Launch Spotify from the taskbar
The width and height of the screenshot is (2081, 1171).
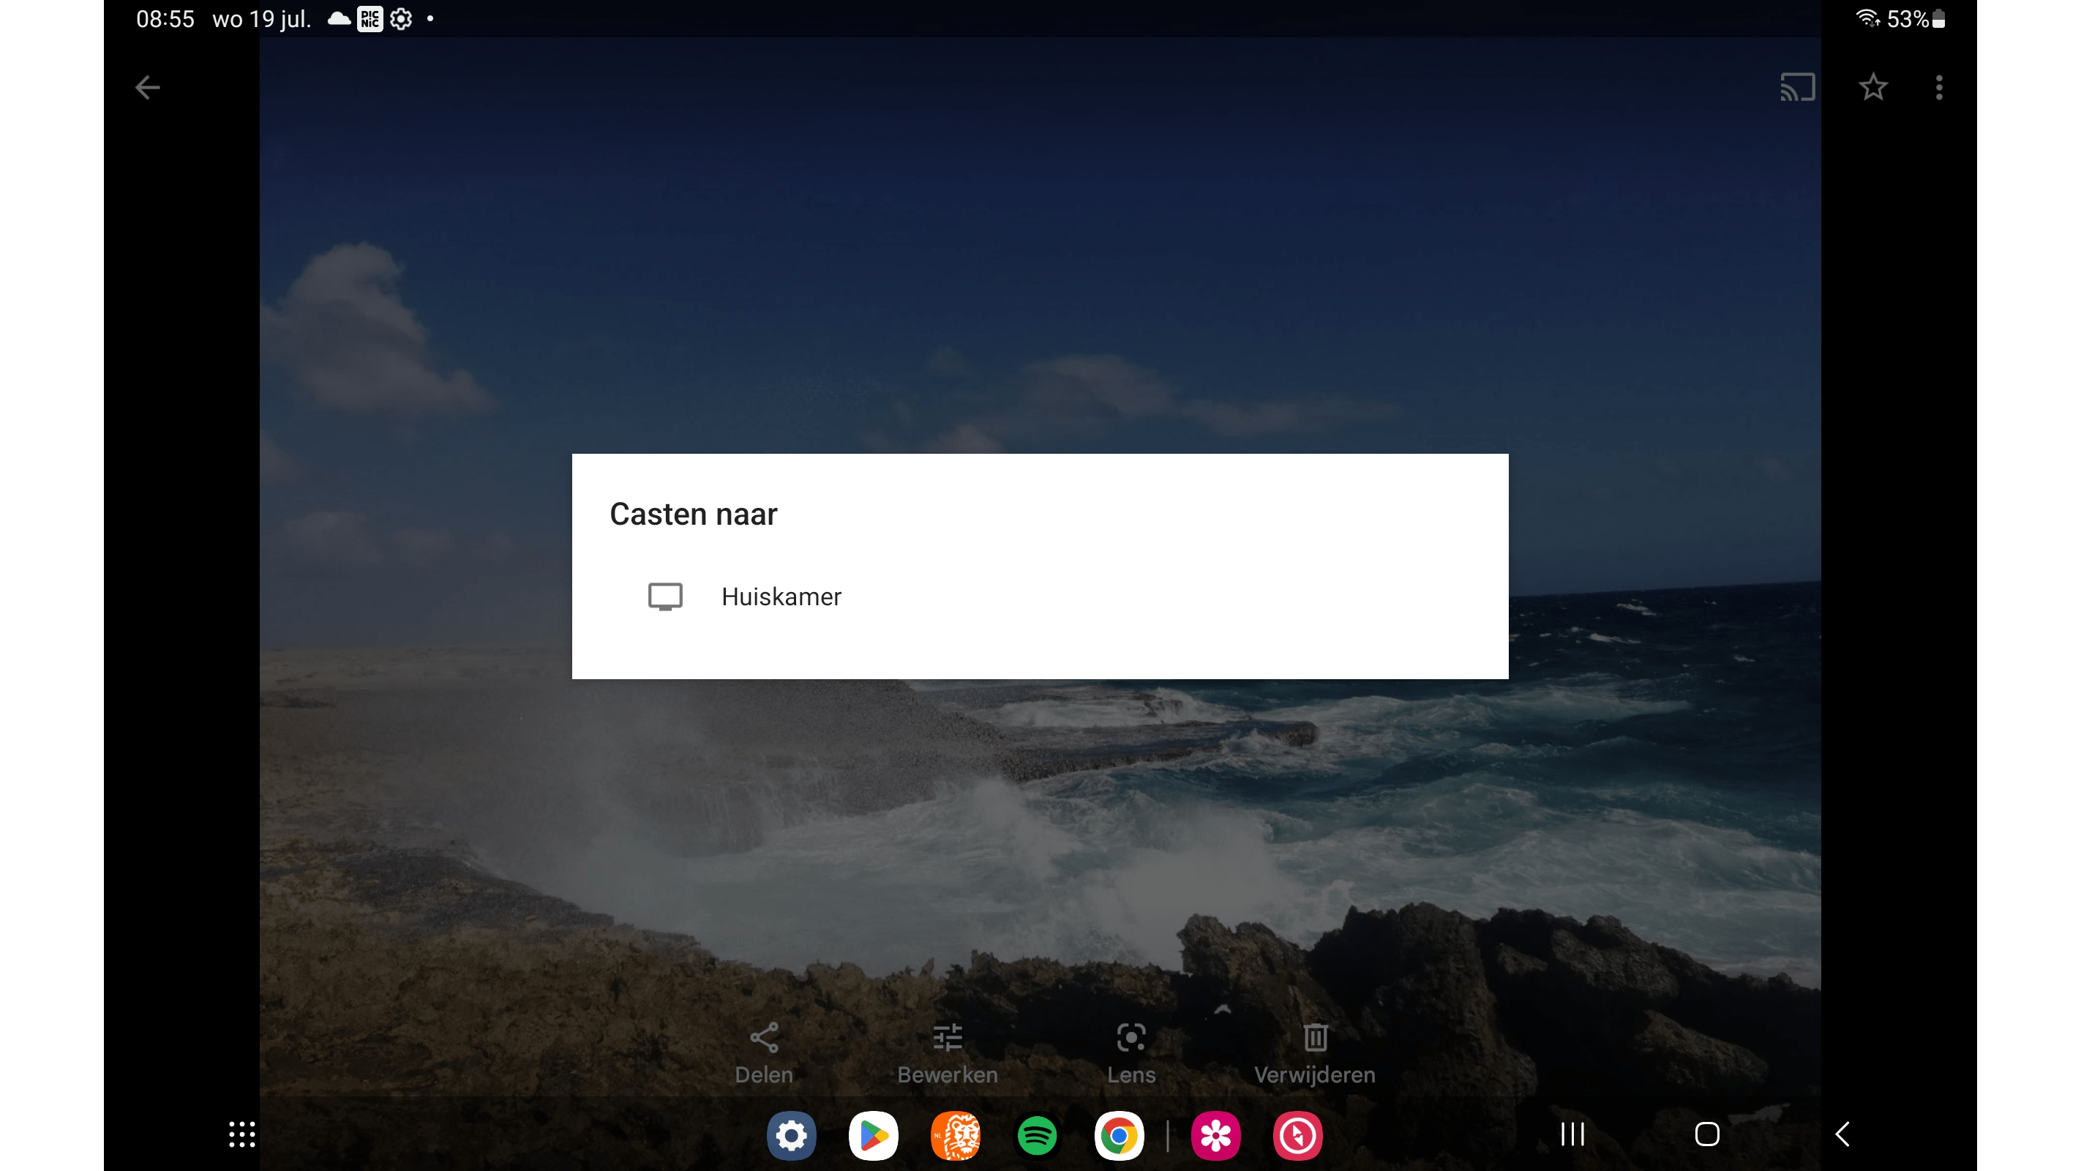tap(1036, 1135)
